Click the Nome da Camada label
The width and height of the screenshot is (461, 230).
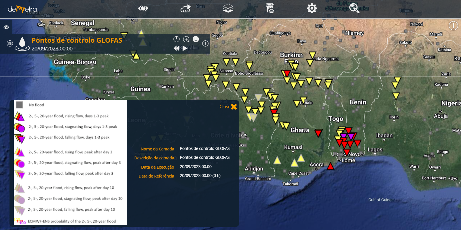(x=157, y=149)
